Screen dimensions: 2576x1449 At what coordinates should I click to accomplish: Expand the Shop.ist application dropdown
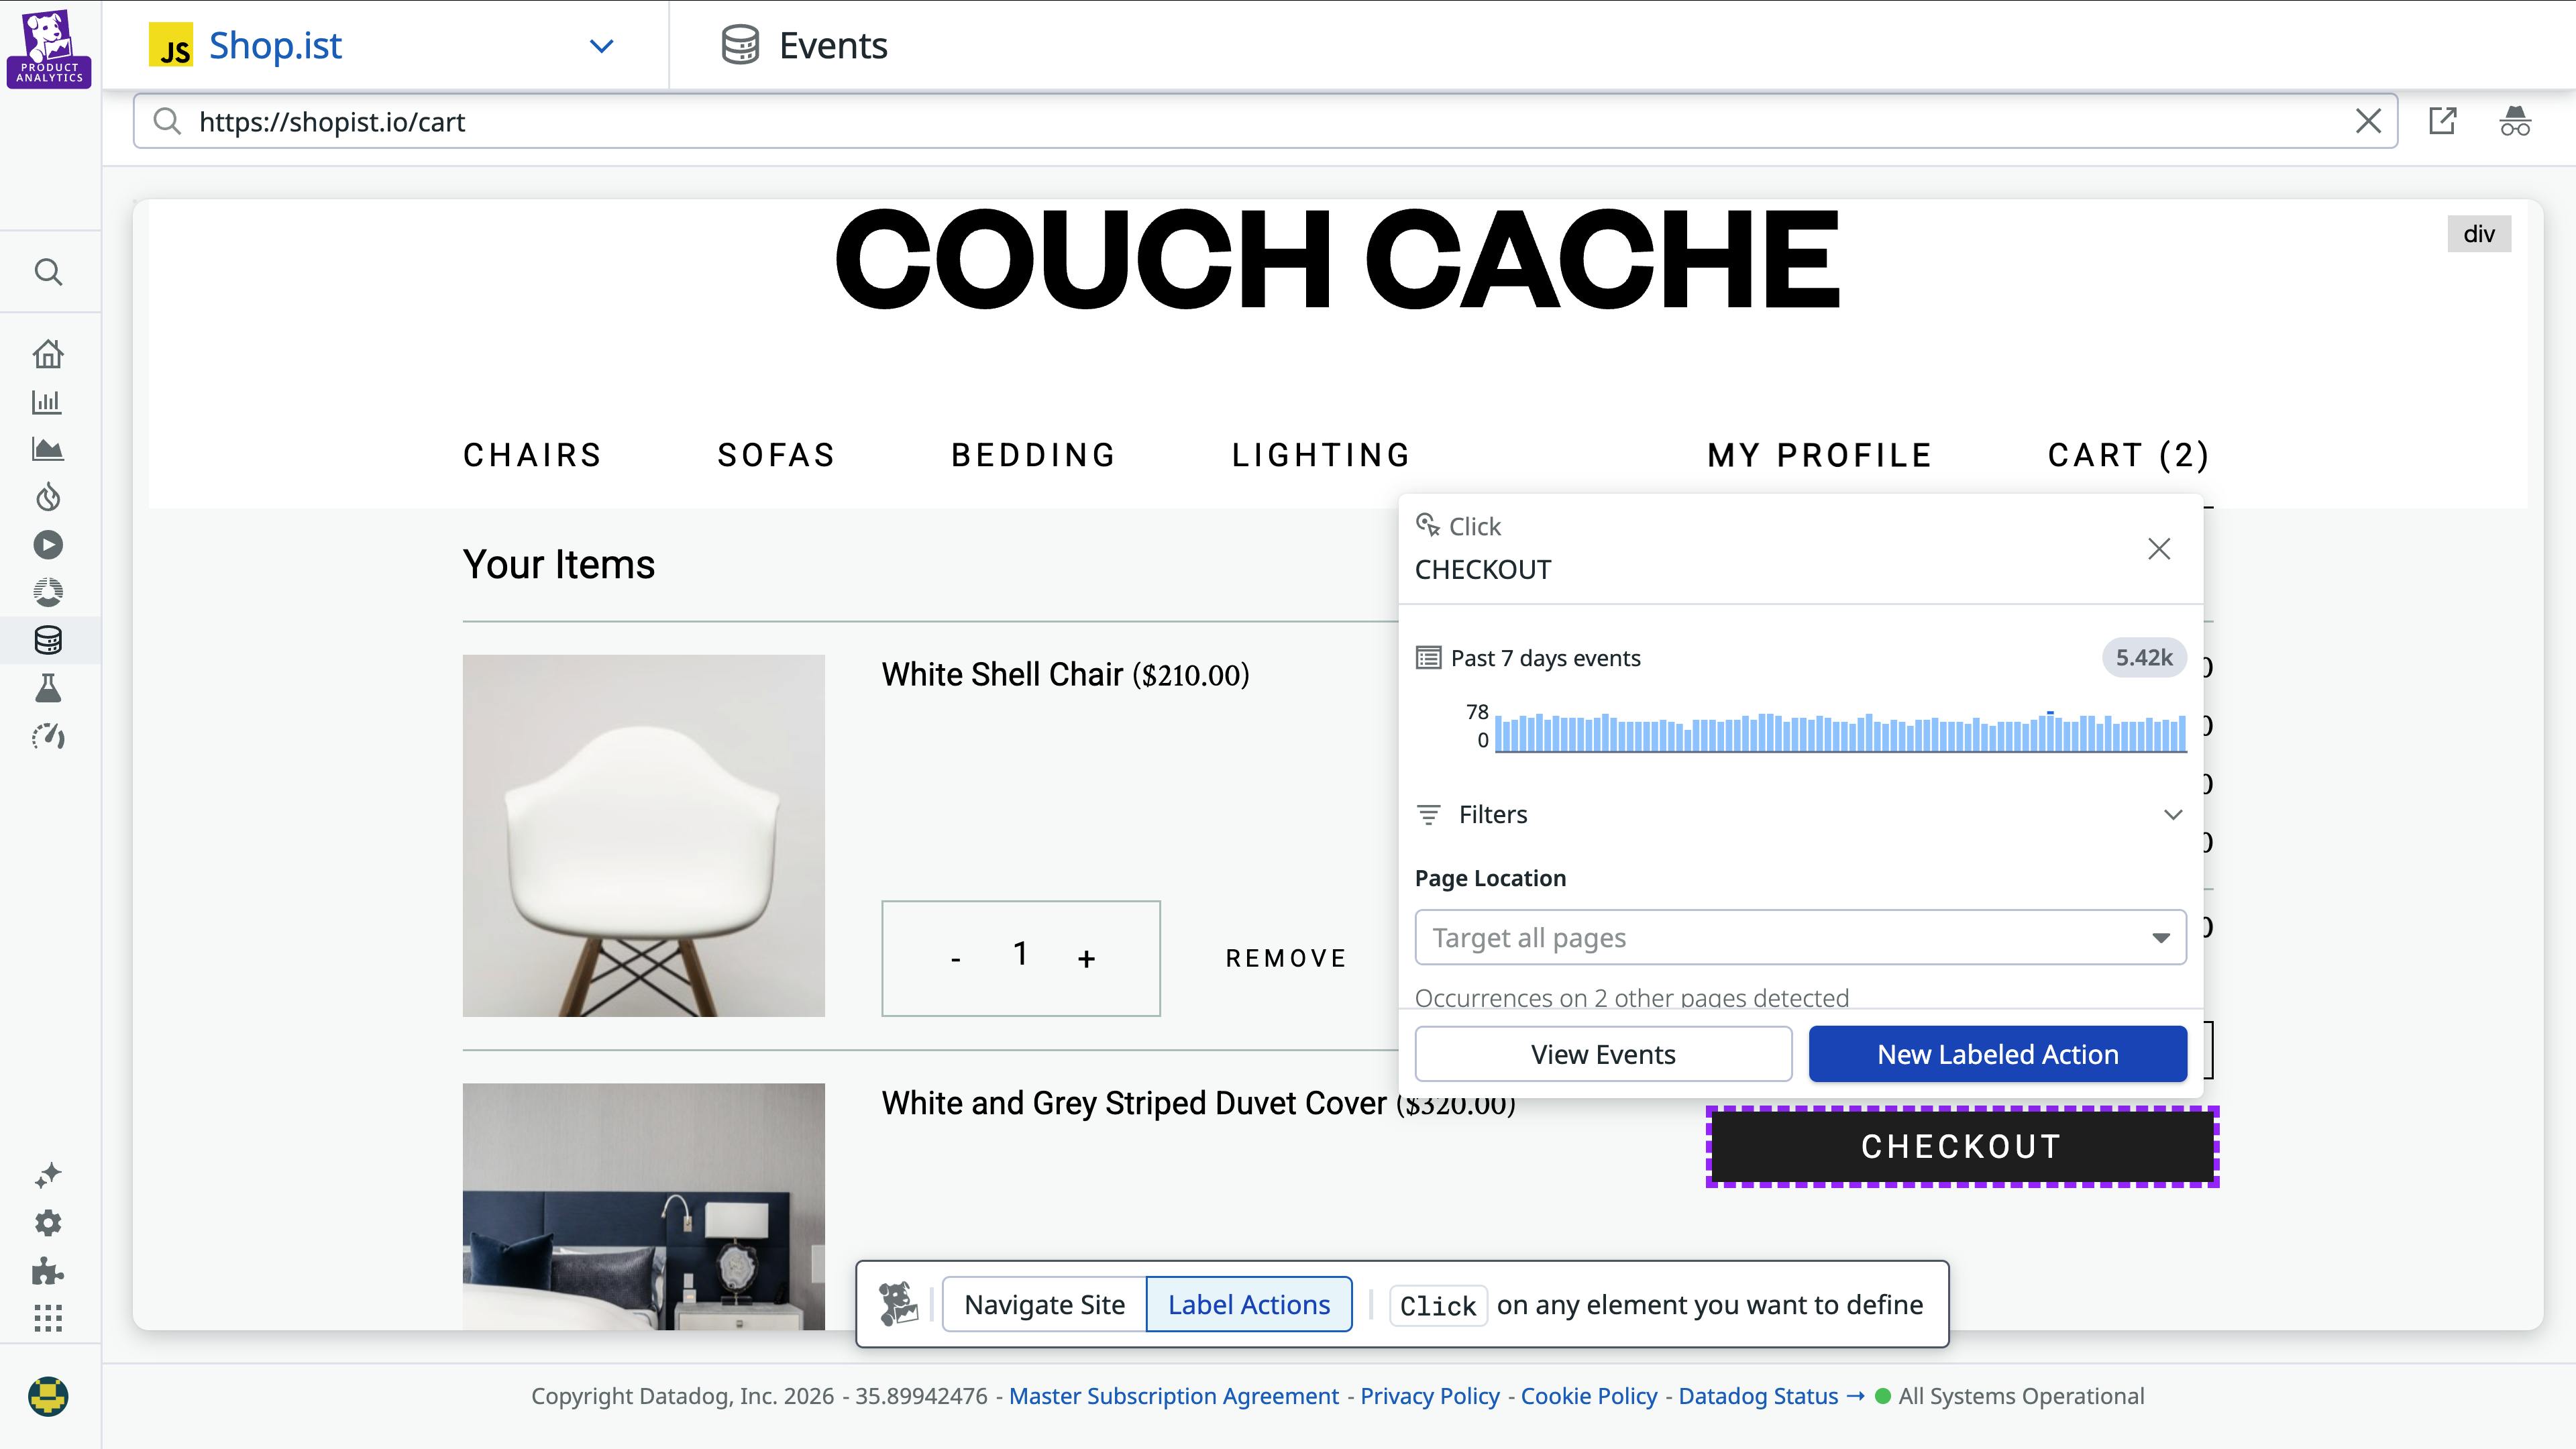[x=600, y=45]
